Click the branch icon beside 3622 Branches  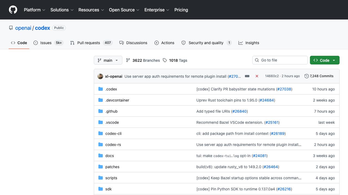point(128,60)
